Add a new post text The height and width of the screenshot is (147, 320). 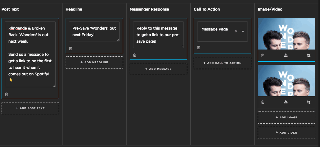30,108
